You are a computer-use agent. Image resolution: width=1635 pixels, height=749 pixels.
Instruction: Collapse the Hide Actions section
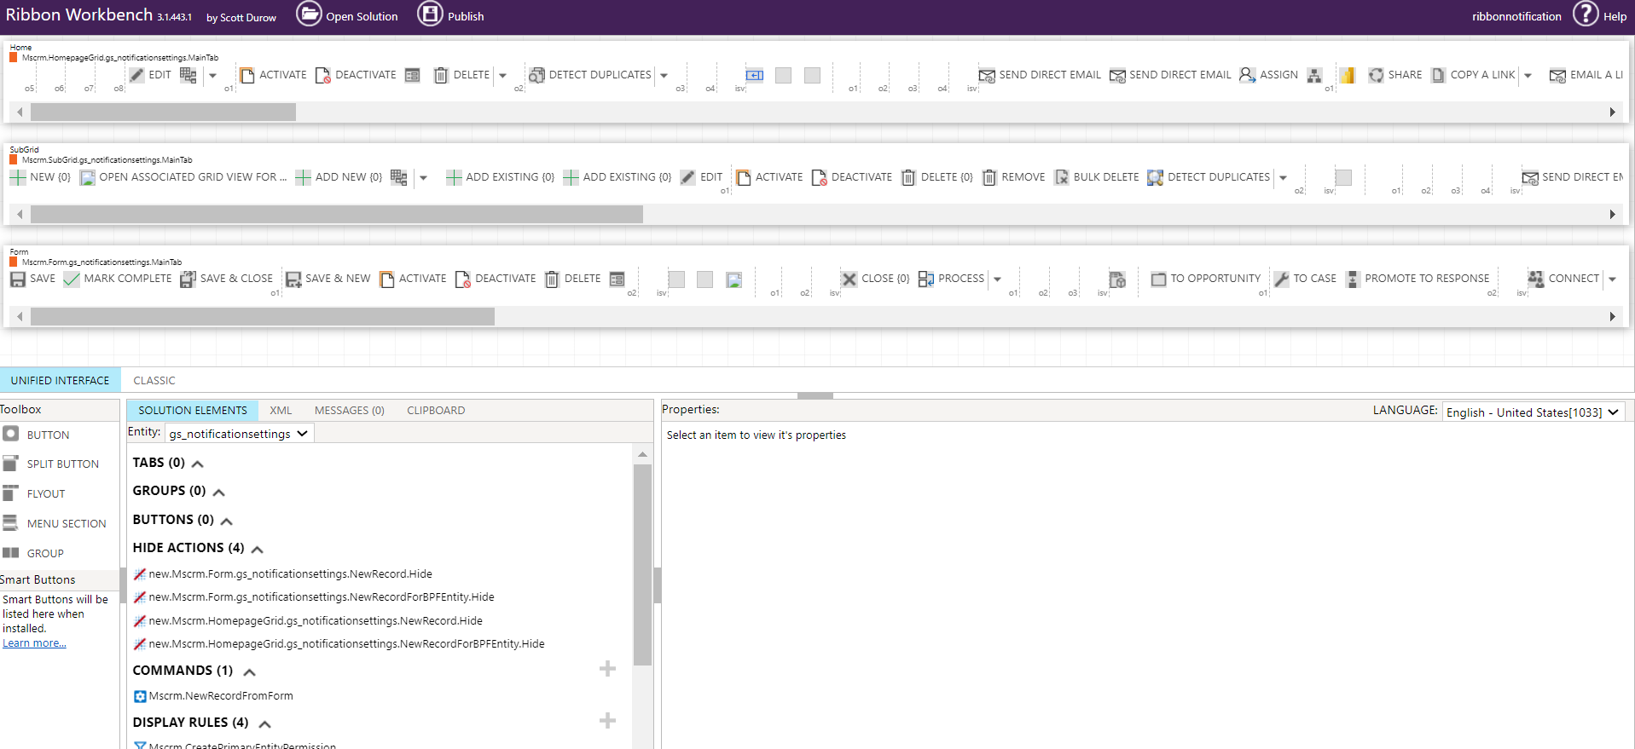(x=258, y=549)
